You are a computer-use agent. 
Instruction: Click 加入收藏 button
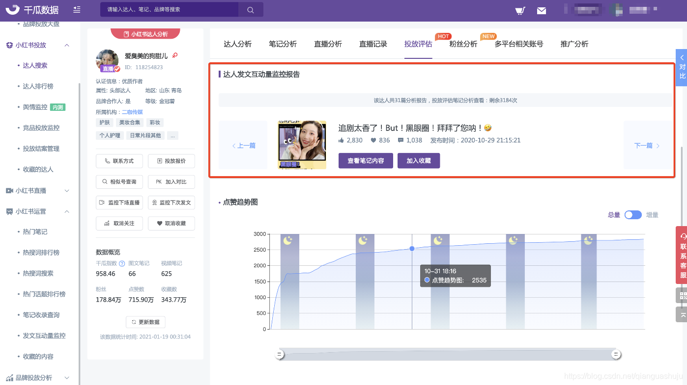[x=419, y=160]
